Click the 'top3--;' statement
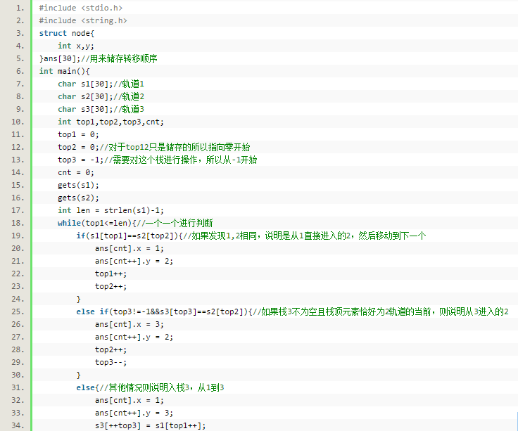This screenshot has width=518, height=431. click(x=110, y=362)
